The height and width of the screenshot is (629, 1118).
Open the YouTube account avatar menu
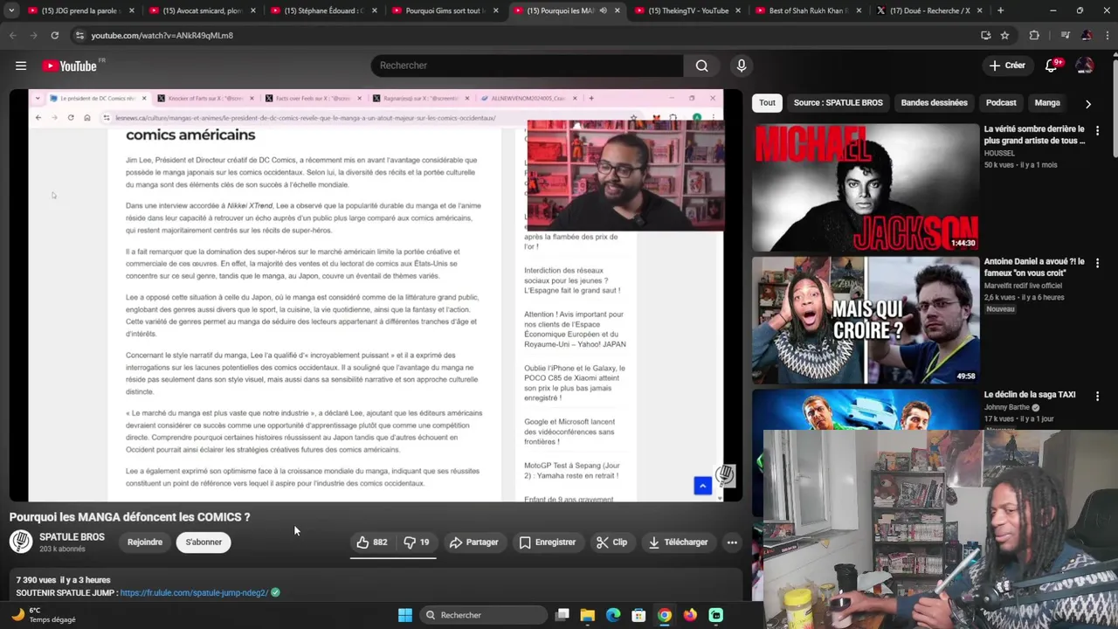[x=1085, y=66]
